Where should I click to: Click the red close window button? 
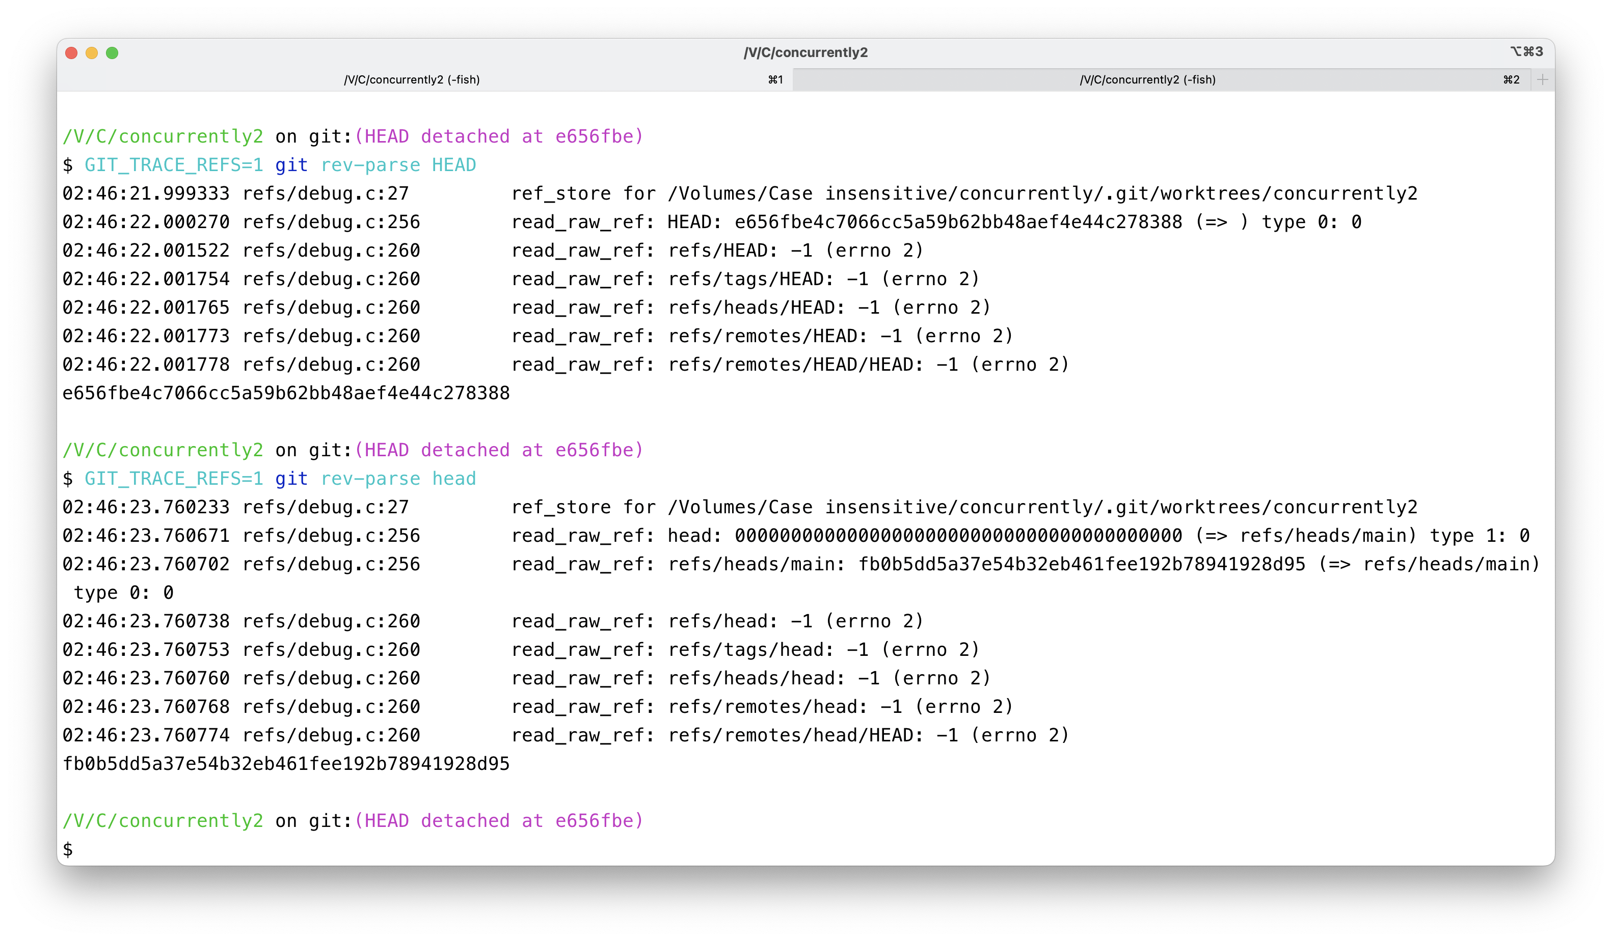[72, 53]
